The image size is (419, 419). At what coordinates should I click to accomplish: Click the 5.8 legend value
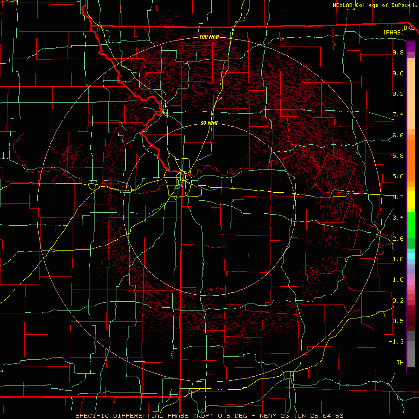pos(398,156)
